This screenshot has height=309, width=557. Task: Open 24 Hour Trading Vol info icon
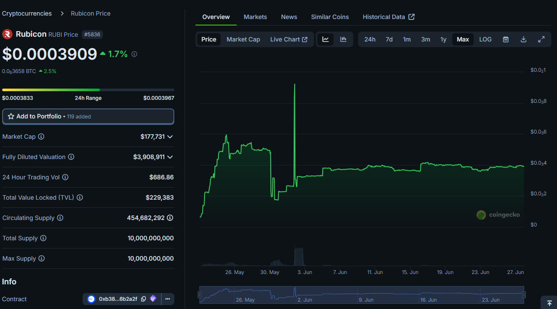65,177
